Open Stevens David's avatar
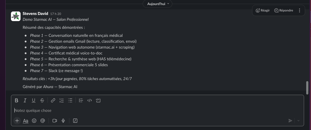 pyautogui.click(x=16, y=16)
